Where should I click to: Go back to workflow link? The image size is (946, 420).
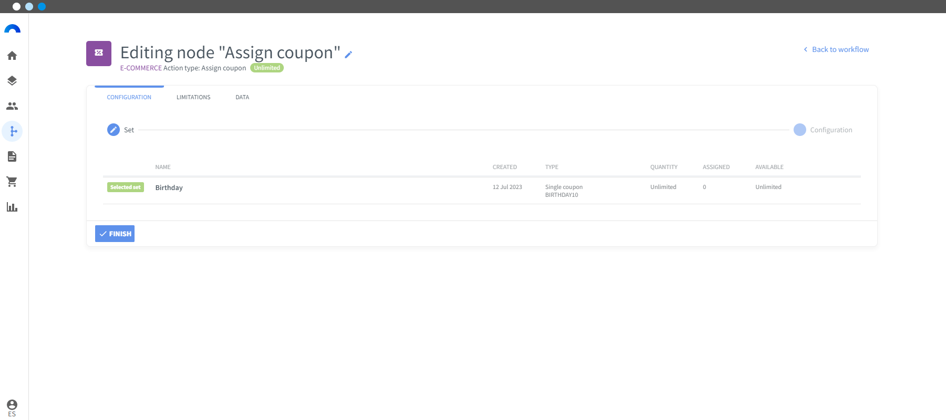(x=840, y=49)
